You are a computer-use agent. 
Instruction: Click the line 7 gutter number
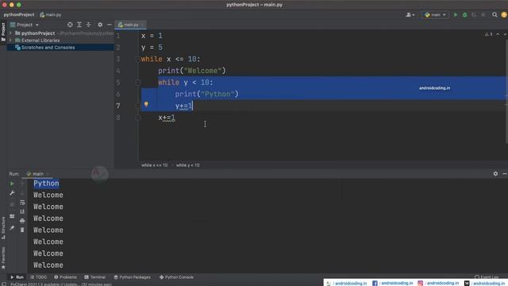point(118,106)
